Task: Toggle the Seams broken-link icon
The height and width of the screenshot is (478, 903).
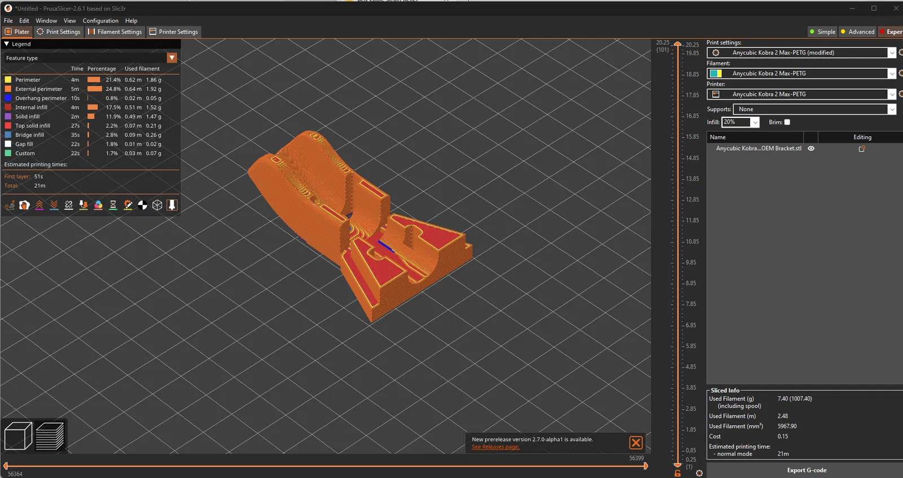Action: pos(69,205)
